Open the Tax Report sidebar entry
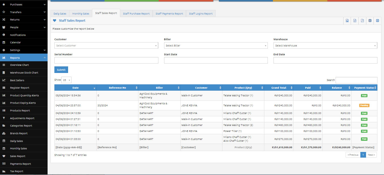384x175 pixels. pos(17,171)
